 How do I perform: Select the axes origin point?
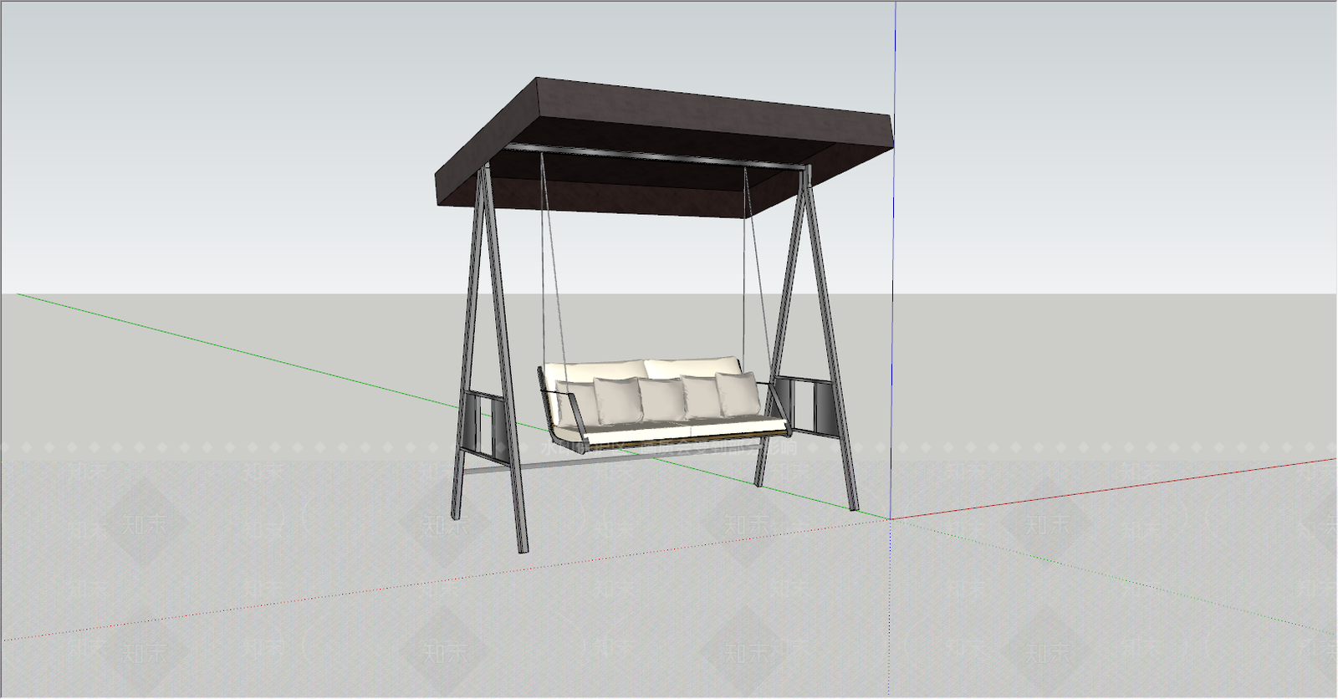click(x=891, y=518)
